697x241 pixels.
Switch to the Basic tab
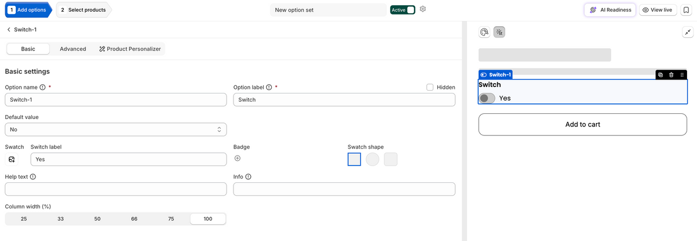28,49
